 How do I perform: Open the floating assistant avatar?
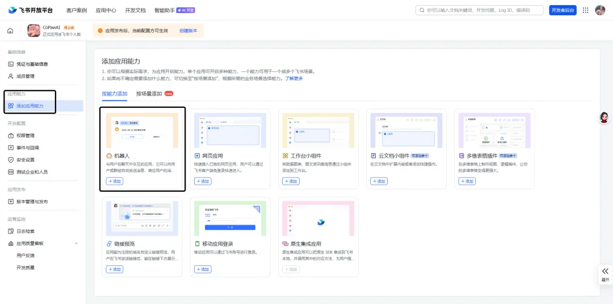pos(604,117)
